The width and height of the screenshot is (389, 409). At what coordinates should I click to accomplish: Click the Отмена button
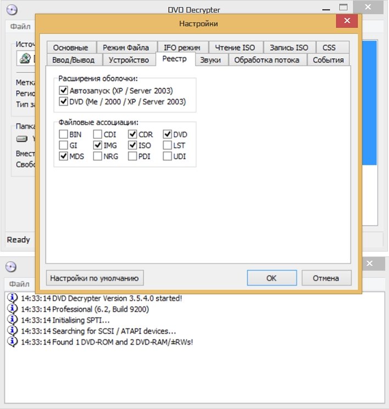pyautogui.click(x=326, y=278)
